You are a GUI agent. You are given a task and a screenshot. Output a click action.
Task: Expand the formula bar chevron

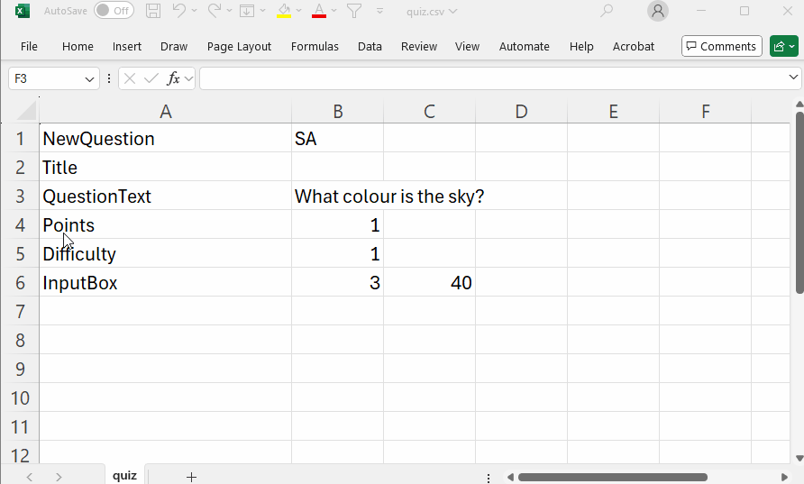(793, 78)
